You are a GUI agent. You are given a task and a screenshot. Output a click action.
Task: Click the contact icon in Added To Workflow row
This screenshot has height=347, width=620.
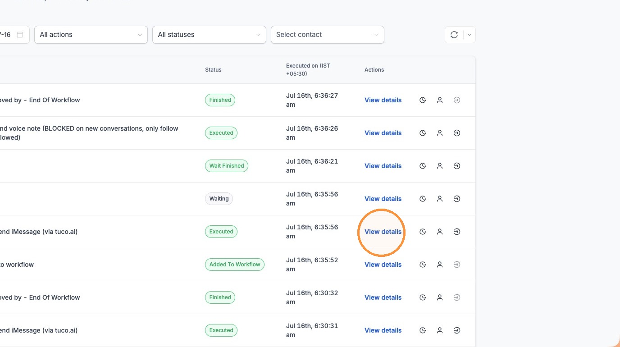pos(440,265)
